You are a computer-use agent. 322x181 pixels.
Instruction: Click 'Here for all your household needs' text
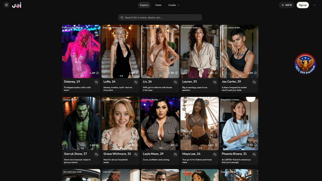pyautogui.click(x=115, y=161)
